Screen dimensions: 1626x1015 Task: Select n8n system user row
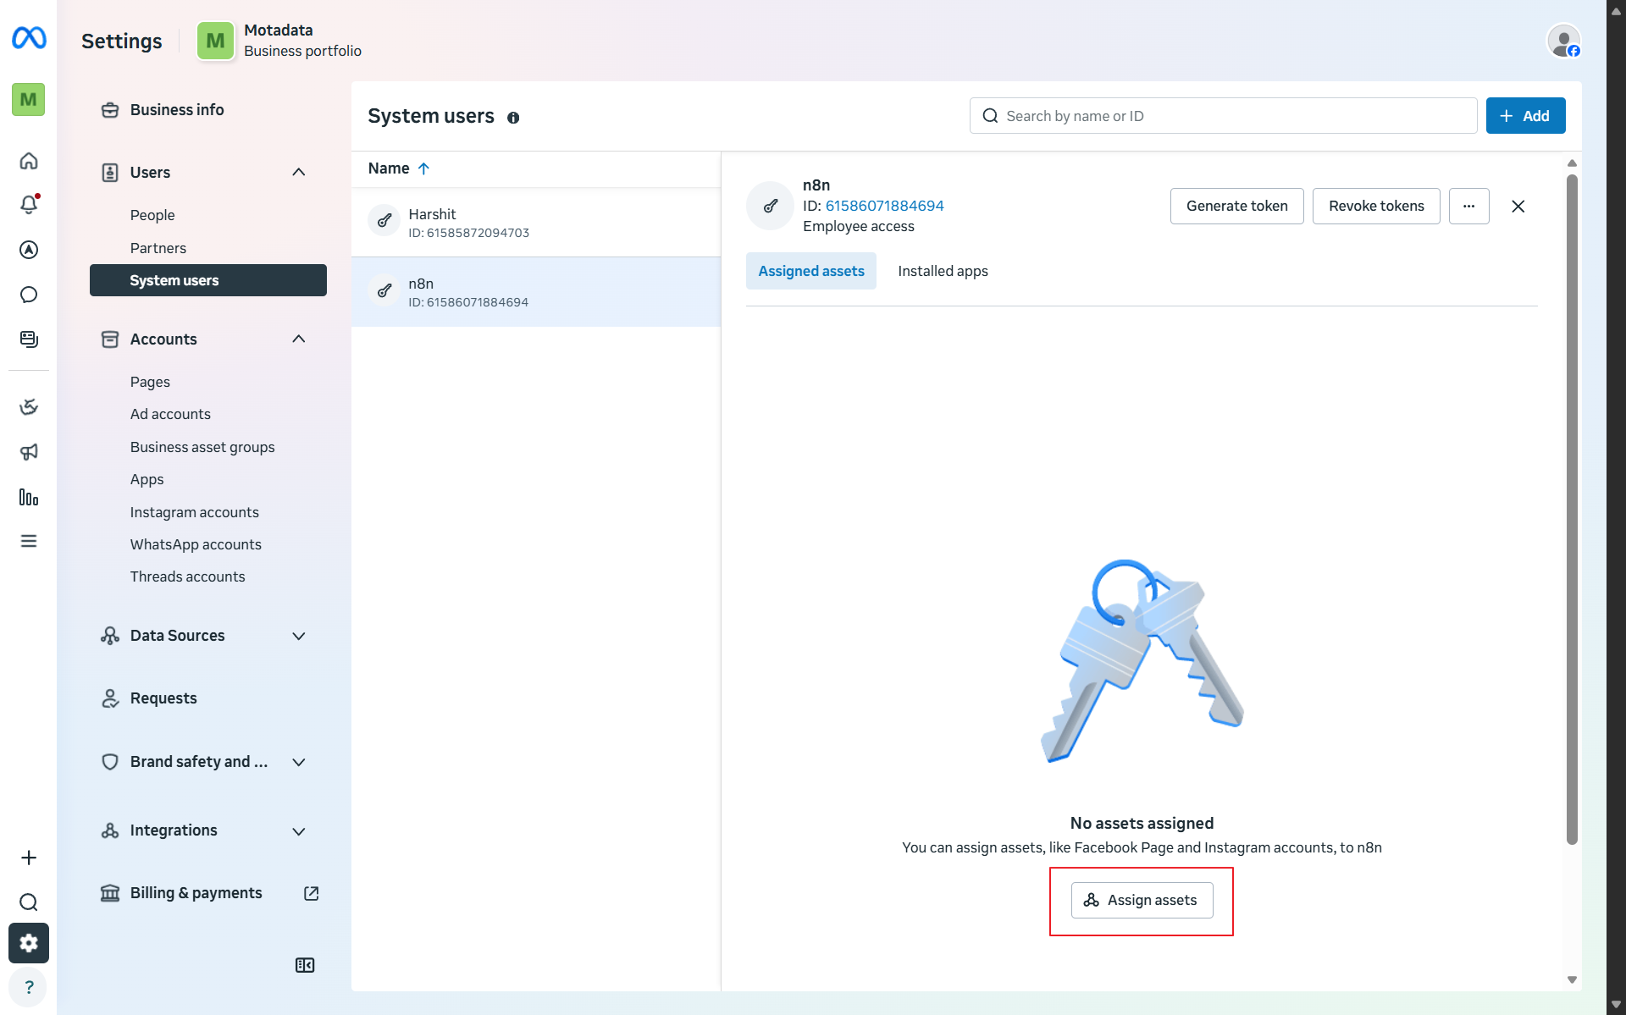point(535,292)
